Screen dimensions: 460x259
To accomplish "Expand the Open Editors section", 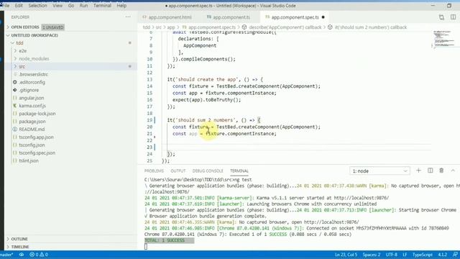I will (25, 27).
